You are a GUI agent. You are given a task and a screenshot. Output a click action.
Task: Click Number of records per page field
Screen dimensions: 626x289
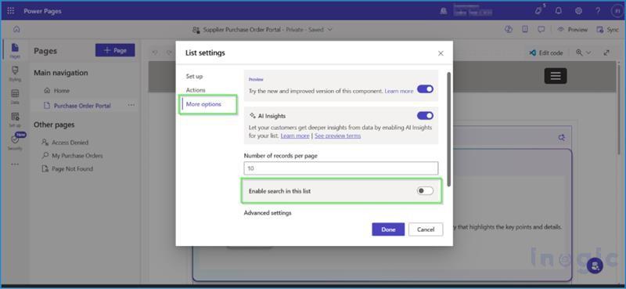click(x=341, y=168)
